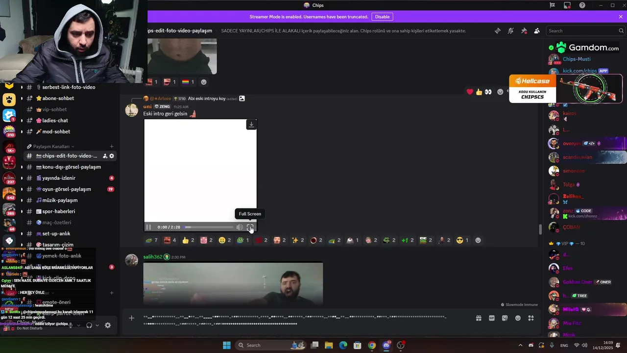This screenshot has height=353, width=627.
Task: Add a reaction to uni's video message
Action: (478, 240)
